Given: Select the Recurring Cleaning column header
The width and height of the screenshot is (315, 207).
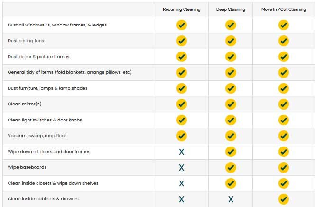Looking at the screenshot, I should click(181, 9).
